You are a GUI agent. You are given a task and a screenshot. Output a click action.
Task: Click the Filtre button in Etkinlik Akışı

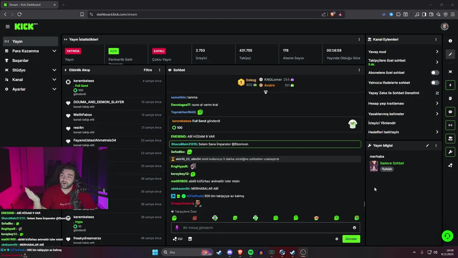click(x=148, y=70)
